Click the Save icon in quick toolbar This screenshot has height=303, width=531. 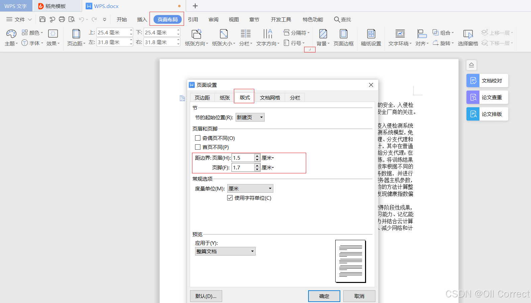click(x=42, y=19)
